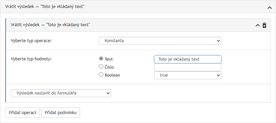Click the "Přidat operaci" button

pyautogui.click(x=23, y=113)
